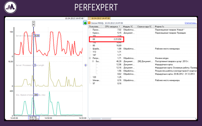Click 'Маршрутные карты: 20.06.2012 - 31.12.2013' cell
The height and width of the screenshot is (126, 202).
point(175,74)
